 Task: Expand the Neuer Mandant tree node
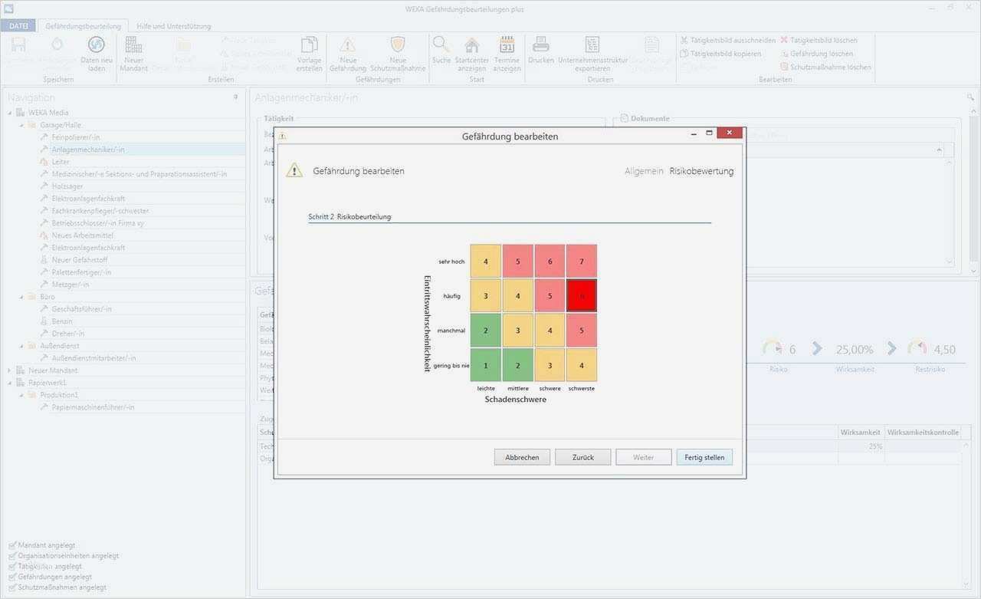click(10, 370)
